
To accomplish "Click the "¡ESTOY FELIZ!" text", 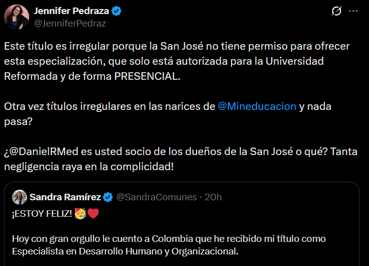I will (x=42, y=214).
